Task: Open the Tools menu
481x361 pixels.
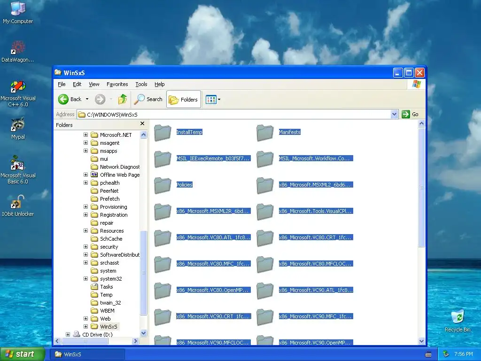Action: (141, 84)
